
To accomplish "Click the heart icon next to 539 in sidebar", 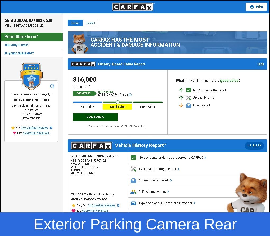I will [x=14, y=133].
